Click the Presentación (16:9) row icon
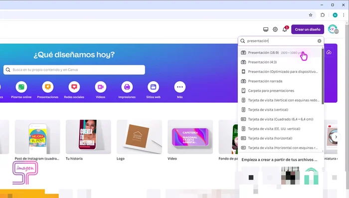This screenshot has width=349, height=198. click(x=243, y=52)
